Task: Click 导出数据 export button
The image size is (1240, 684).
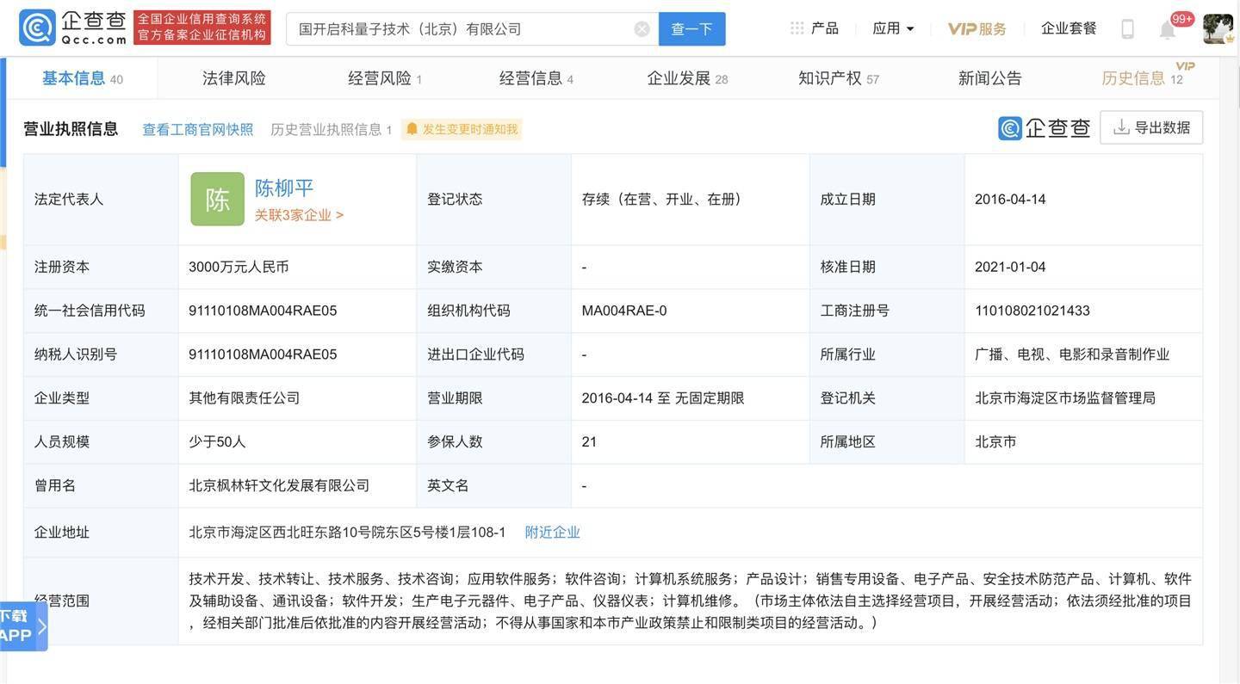Action: (1151, 127)
